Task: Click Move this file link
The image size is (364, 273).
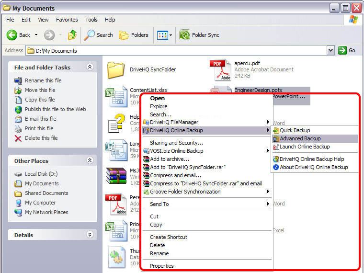Action: pyautogui.click(x=40, y=90)
